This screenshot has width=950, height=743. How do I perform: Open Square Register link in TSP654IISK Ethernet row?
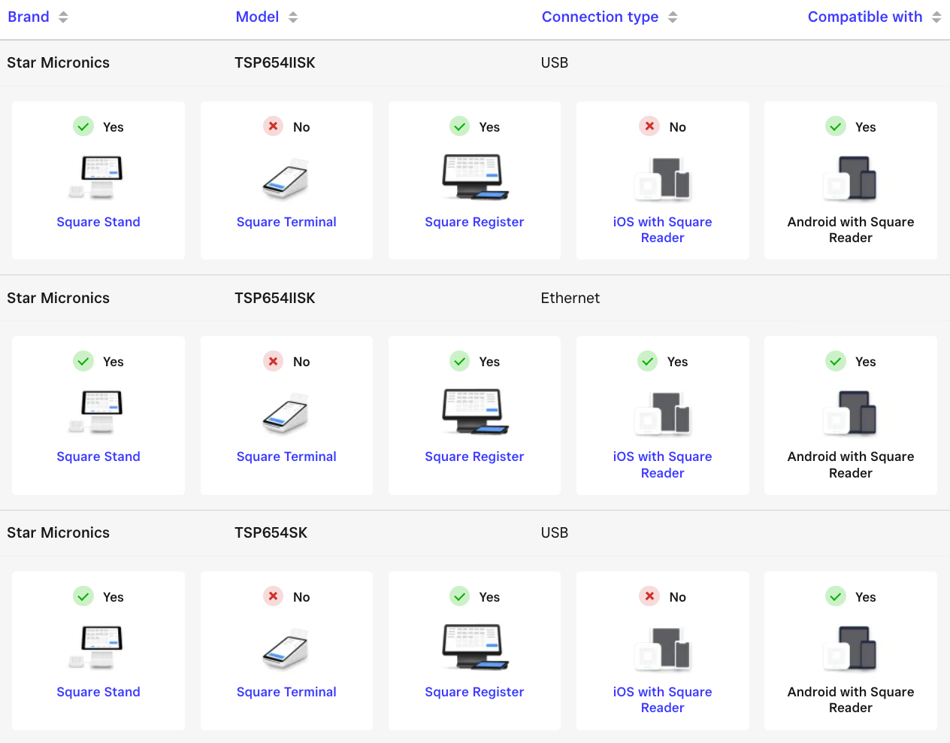pyautogui.click(x=474, y=456)
